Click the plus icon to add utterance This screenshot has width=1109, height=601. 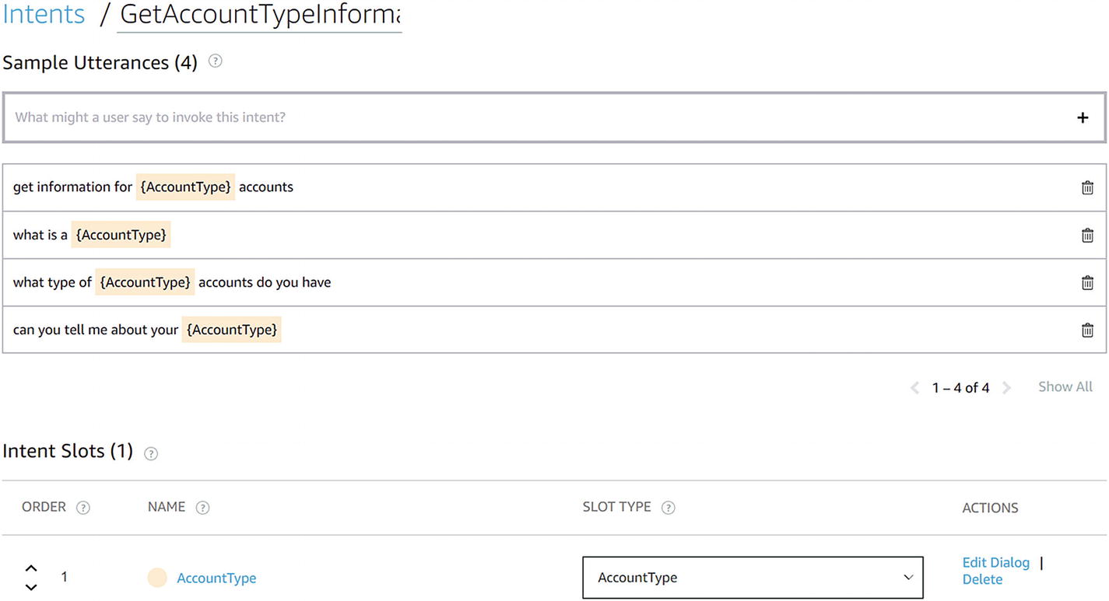(x=1082, y=117)
